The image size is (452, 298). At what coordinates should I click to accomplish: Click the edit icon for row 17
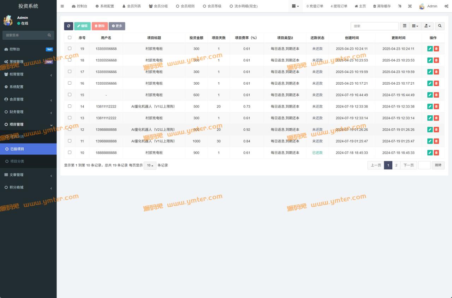430,72
